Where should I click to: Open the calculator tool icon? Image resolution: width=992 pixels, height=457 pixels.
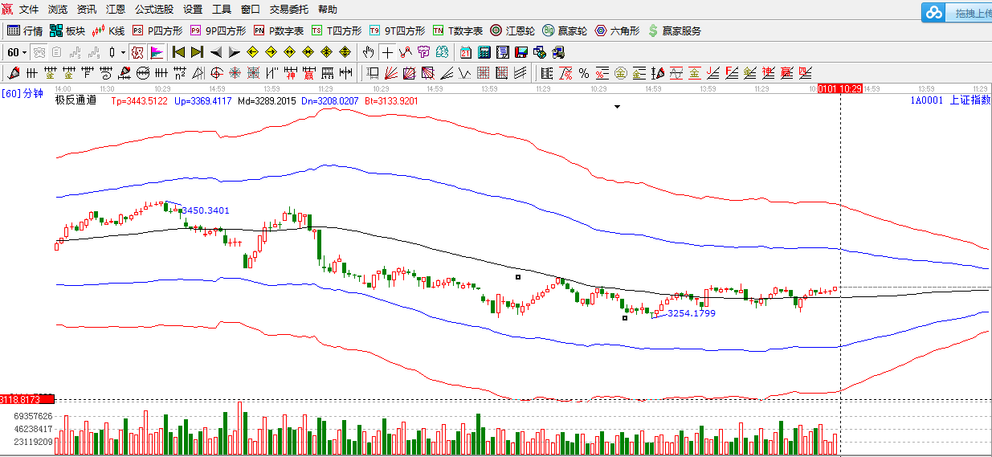(484, 52)
